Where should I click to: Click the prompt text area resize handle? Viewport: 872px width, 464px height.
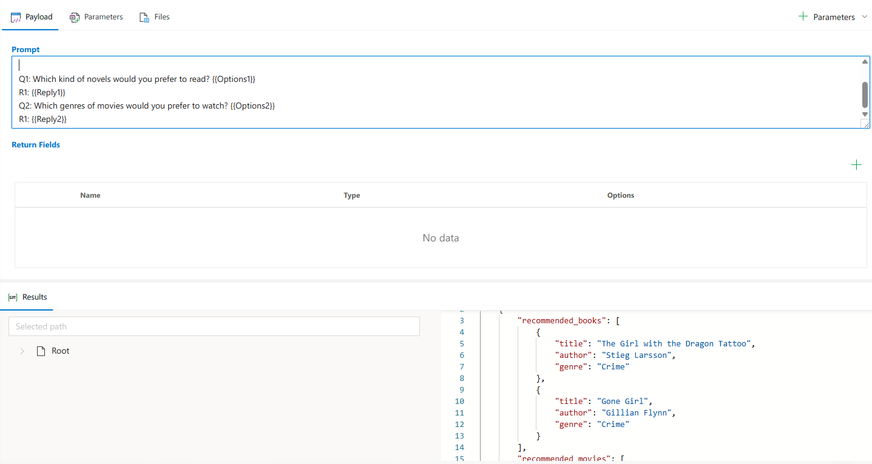pos(865,124)
